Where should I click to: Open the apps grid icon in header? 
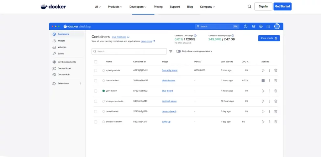268,27
